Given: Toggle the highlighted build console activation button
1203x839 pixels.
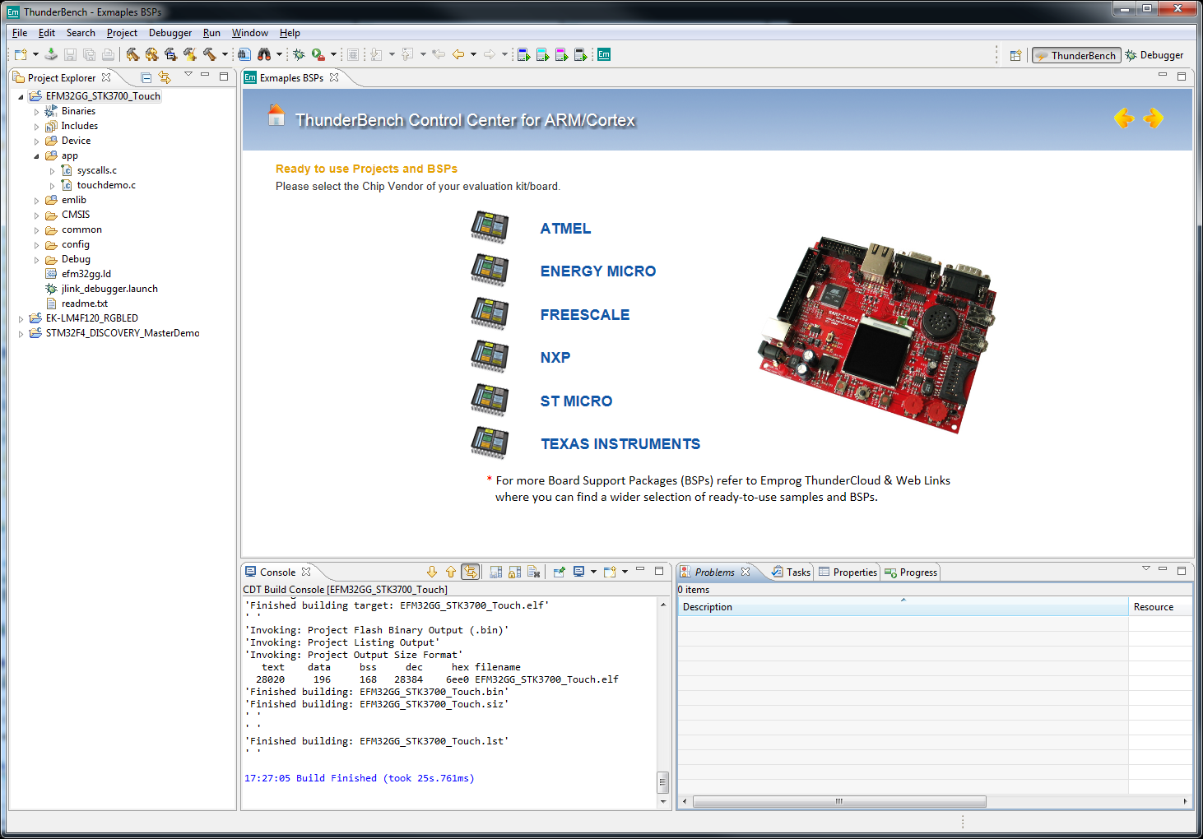Looking at the screenshot, I should click(471, 572).
